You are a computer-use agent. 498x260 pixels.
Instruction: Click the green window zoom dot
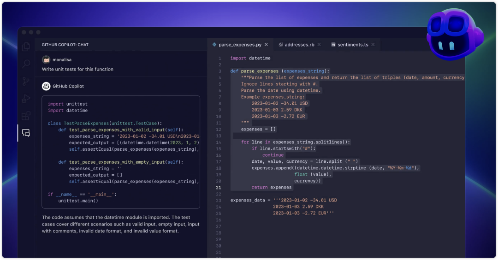[38, 32]
